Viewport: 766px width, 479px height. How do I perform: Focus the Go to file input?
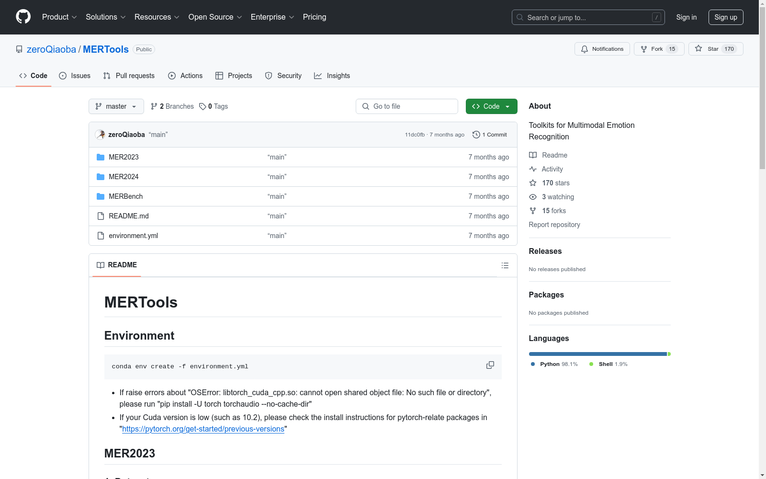[x=407, y=106]
